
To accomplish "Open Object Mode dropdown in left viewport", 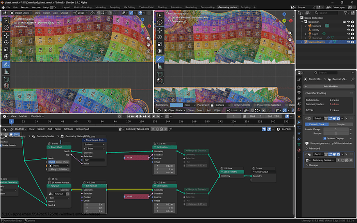I will [x=21, y=13].
